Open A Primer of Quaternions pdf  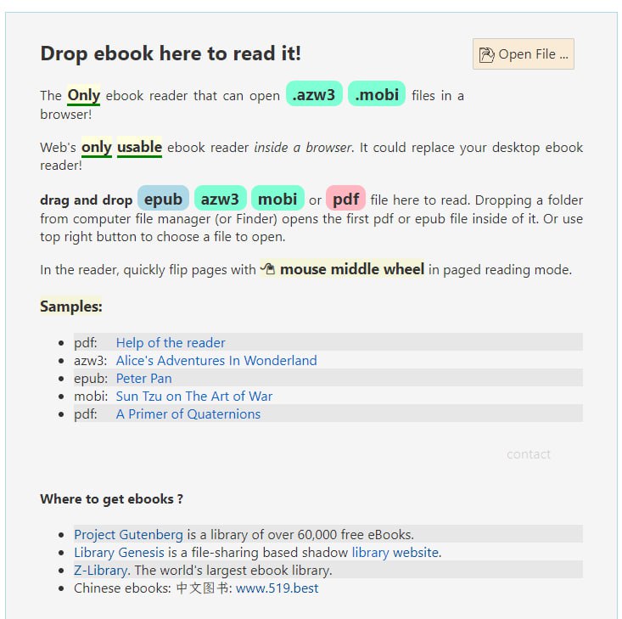coord(188,414)
